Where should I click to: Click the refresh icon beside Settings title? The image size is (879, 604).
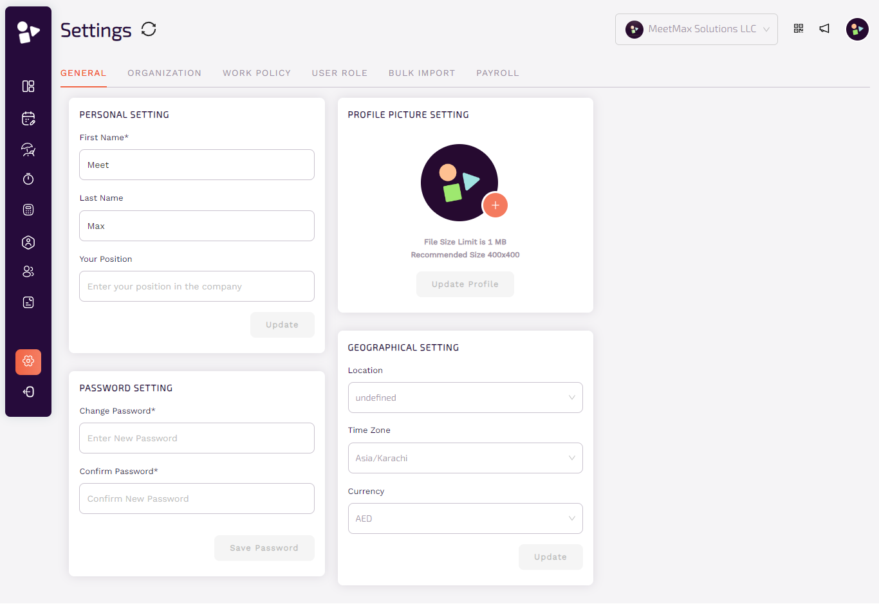[x=149, y=30]
